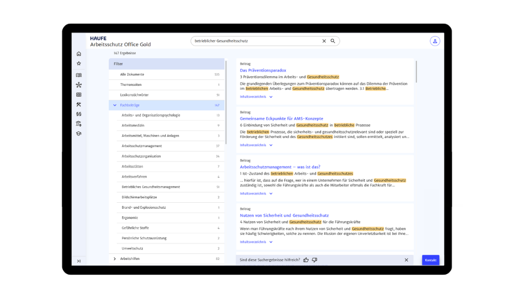Image resolution: width=513 pixels, height=294 pixels.
Task: Give thumbs down for search results
Action: coord(315,260)
